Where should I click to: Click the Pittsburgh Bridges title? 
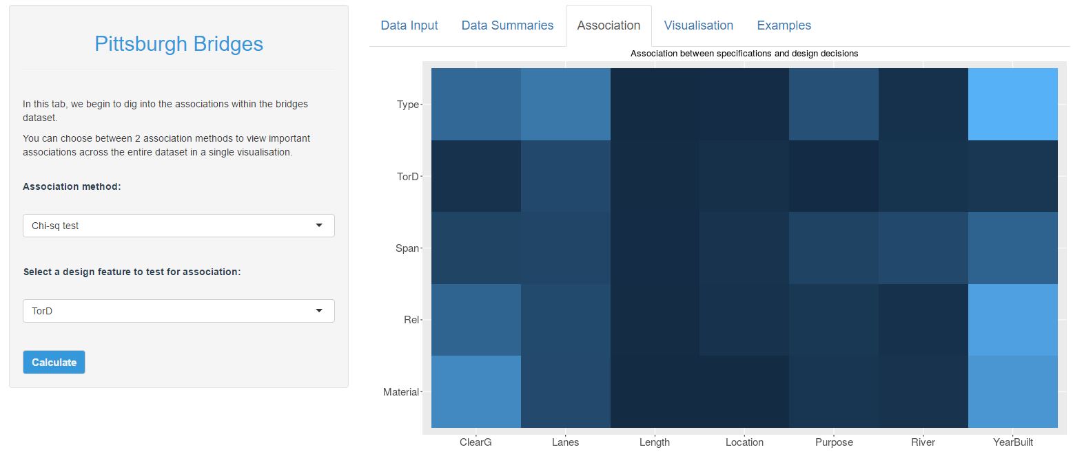tap(178, 44)
